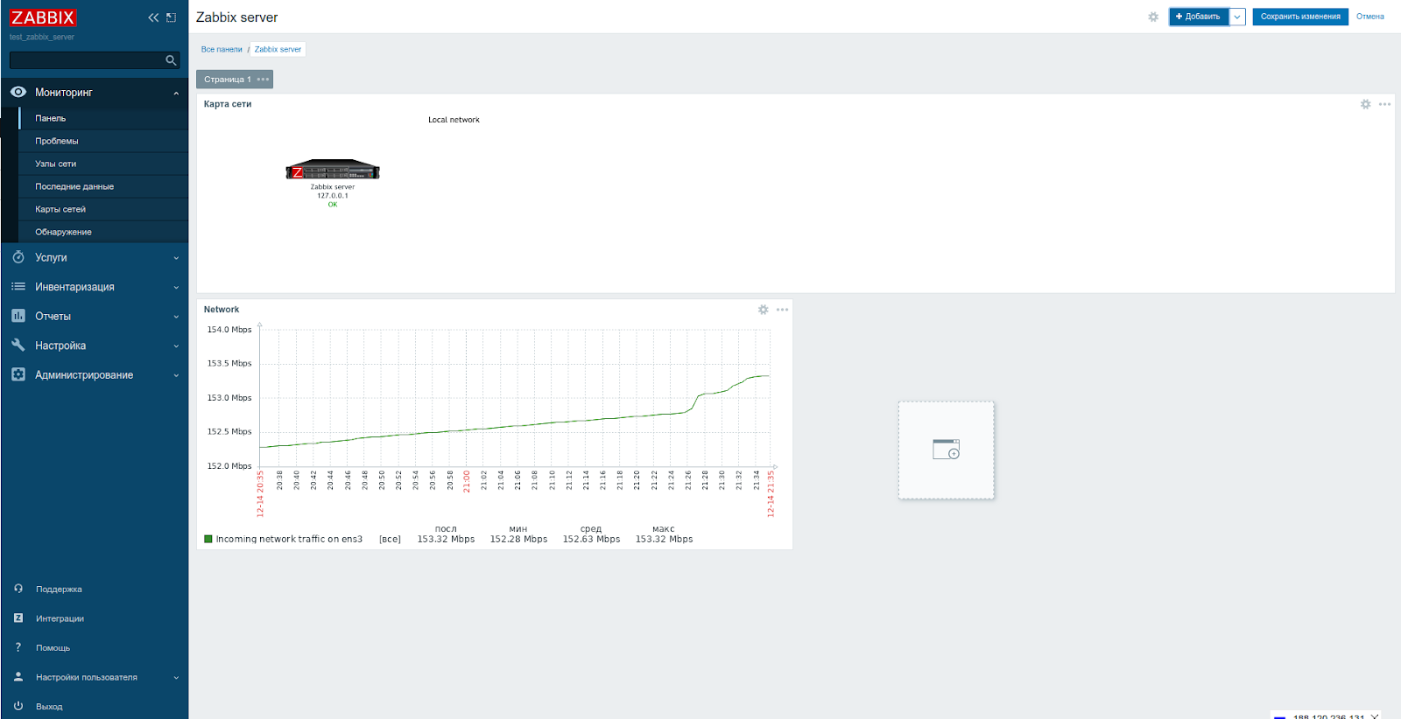Open the Обнаружение submenu item
1401x719 pixels.
tap(103, 232)
